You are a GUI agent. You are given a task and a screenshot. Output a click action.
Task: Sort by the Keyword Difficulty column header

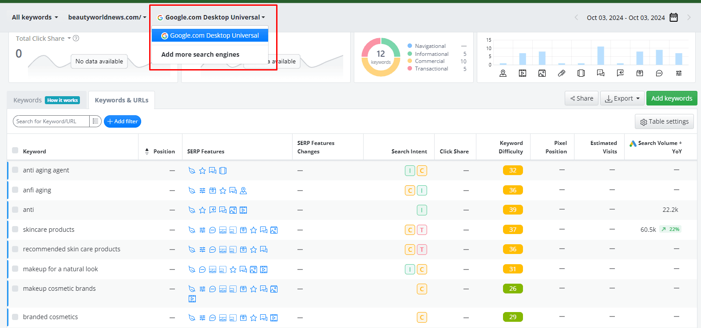511,147
